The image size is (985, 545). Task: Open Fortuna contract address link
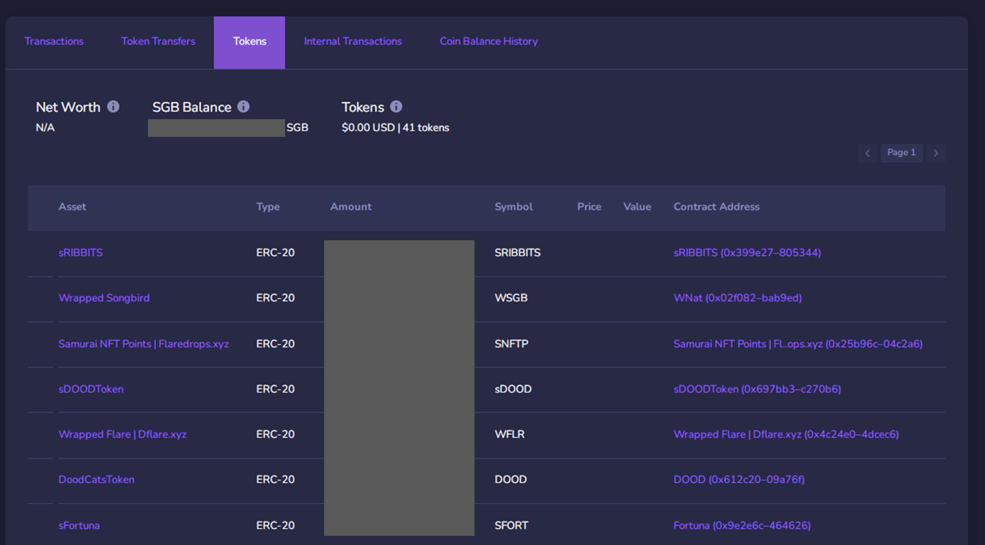[741, 526]
